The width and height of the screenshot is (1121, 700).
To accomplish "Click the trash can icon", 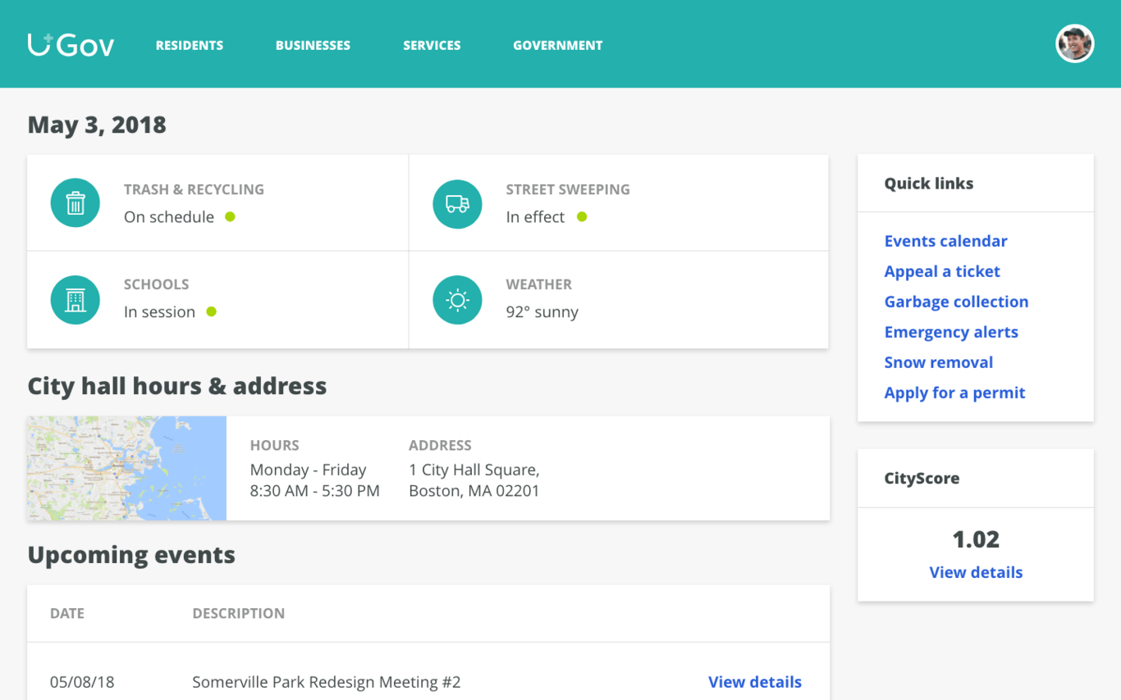I will [x=75, y=203].
